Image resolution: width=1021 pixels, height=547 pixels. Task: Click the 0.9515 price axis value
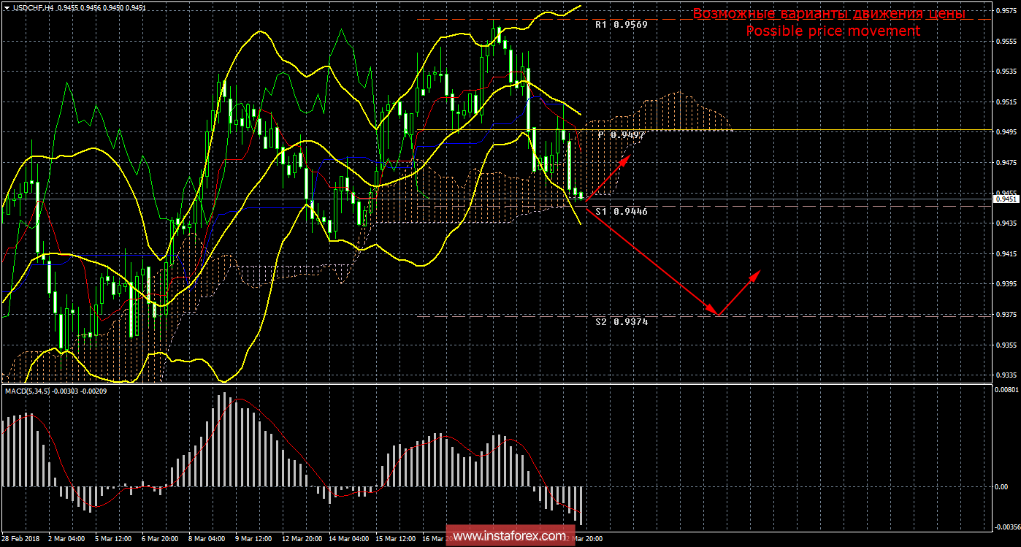tap(1007, 102)
